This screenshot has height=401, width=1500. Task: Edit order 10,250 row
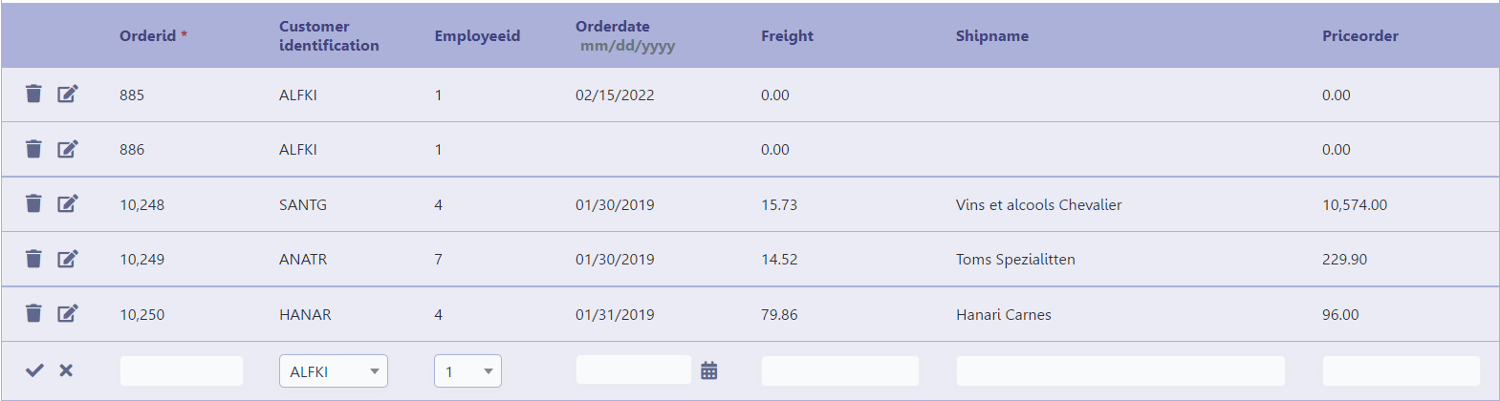point(67,313)
